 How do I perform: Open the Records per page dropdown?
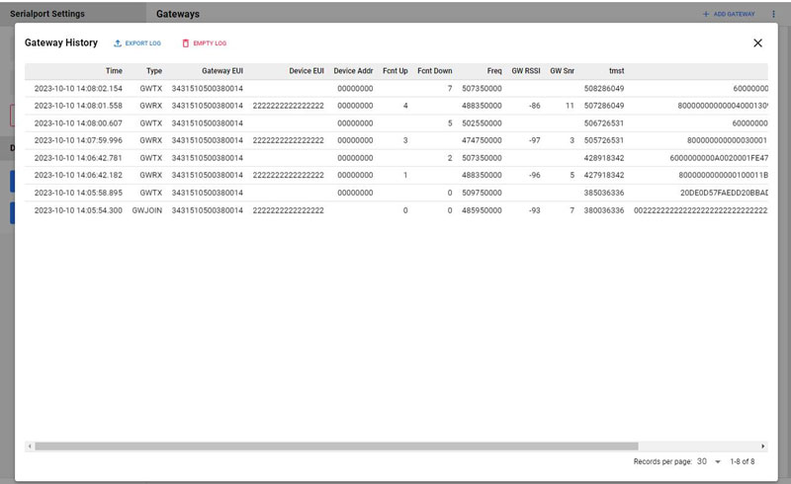tap(708, 461)
